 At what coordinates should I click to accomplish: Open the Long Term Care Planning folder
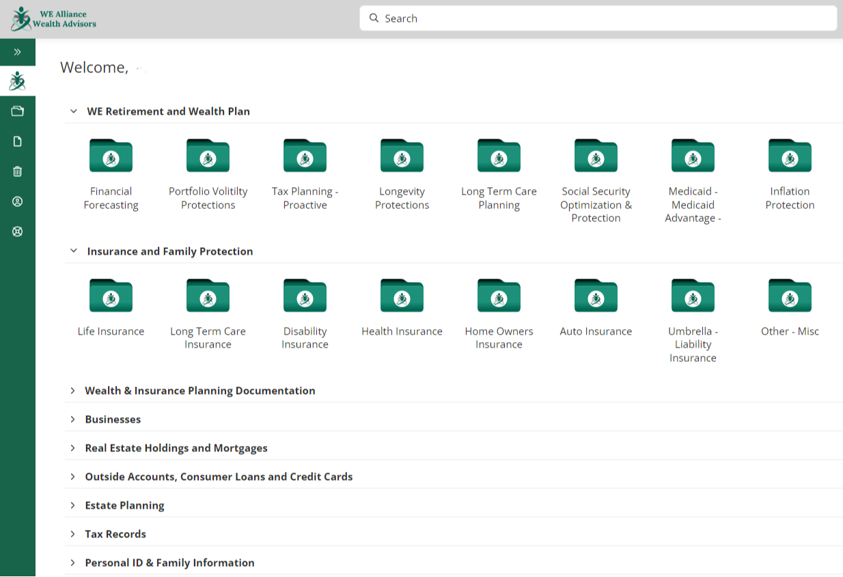pos(499,156)
